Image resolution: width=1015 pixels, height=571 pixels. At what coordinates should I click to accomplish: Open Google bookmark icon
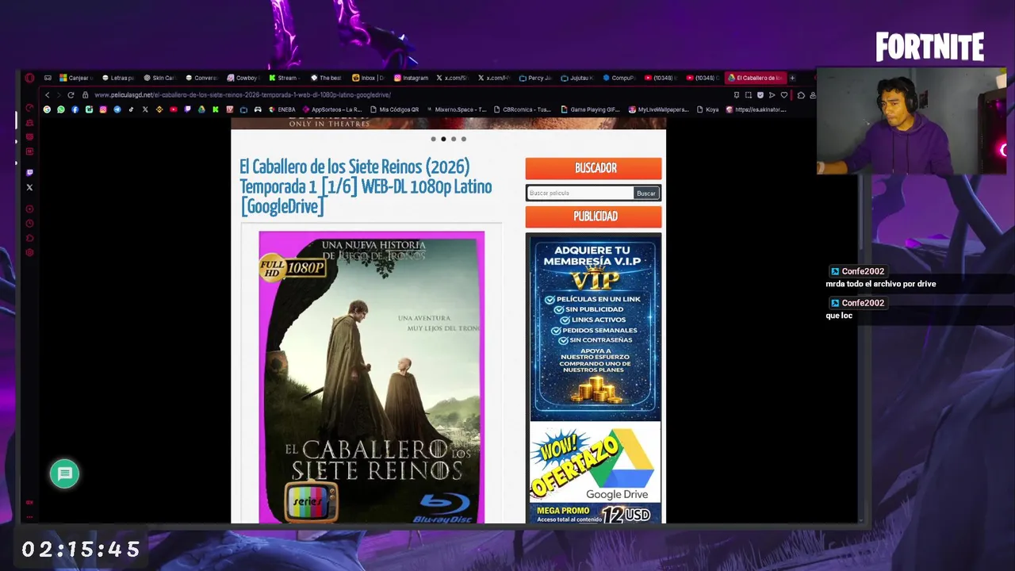(47, 109)
